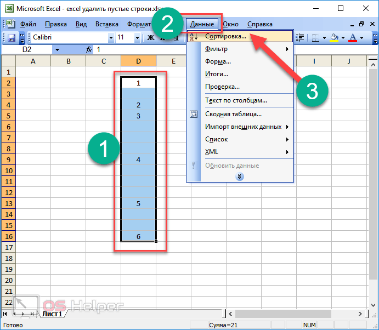Viewport: 379px width, 330px height.
Task: Choose Сортировка... from Data menu
Action: click(240, 36)
